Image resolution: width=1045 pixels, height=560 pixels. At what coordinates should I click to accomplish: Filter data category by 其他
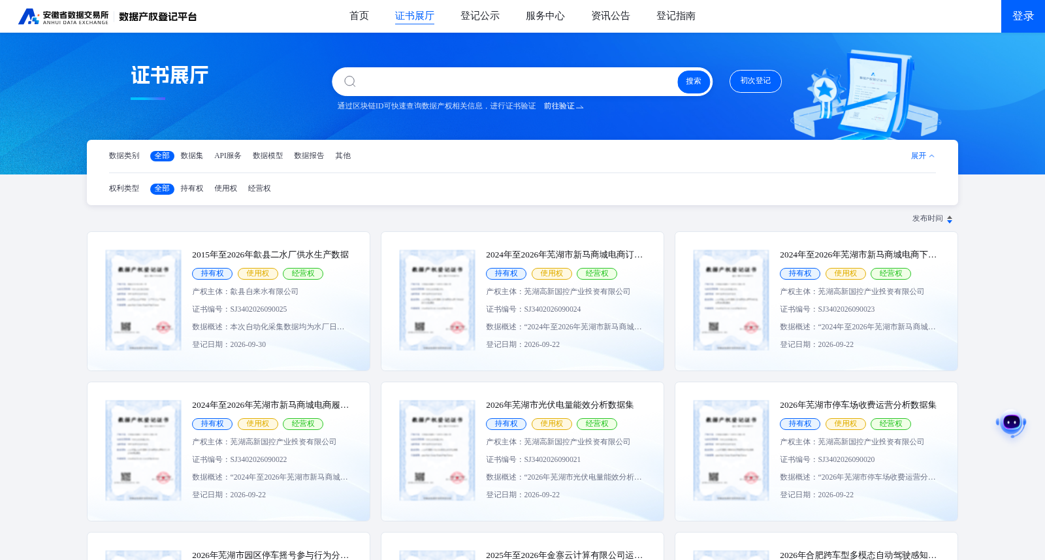point(343,156)
